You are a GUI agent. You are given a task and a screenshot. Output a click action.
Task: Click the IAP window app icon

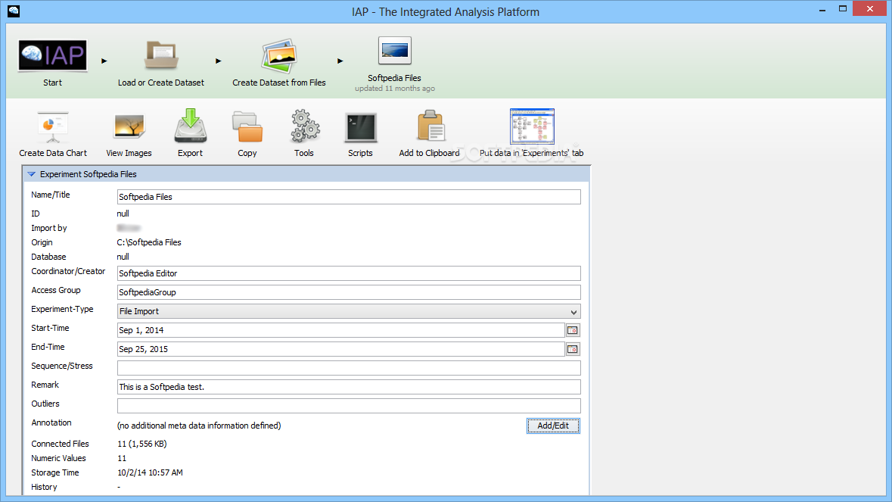13,11
